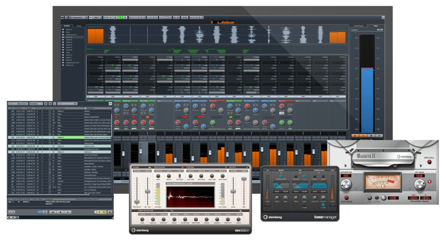Open the Take List dropdown in the ADR panel

18,104
